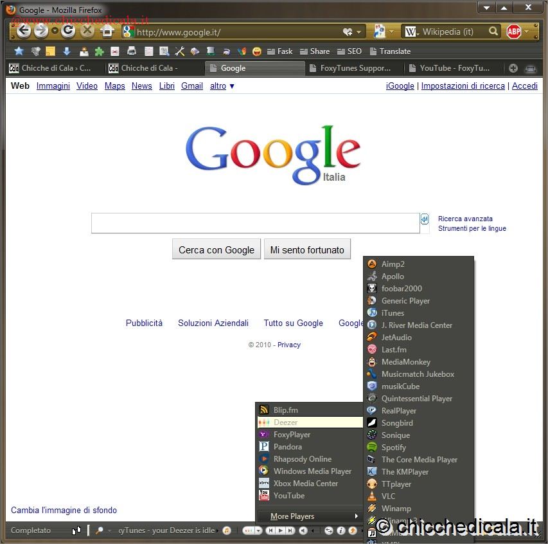Click the printer icon in bookmarks toolbar
The height and width of the screenshot is (544, 548).
(x=132, y=51)
